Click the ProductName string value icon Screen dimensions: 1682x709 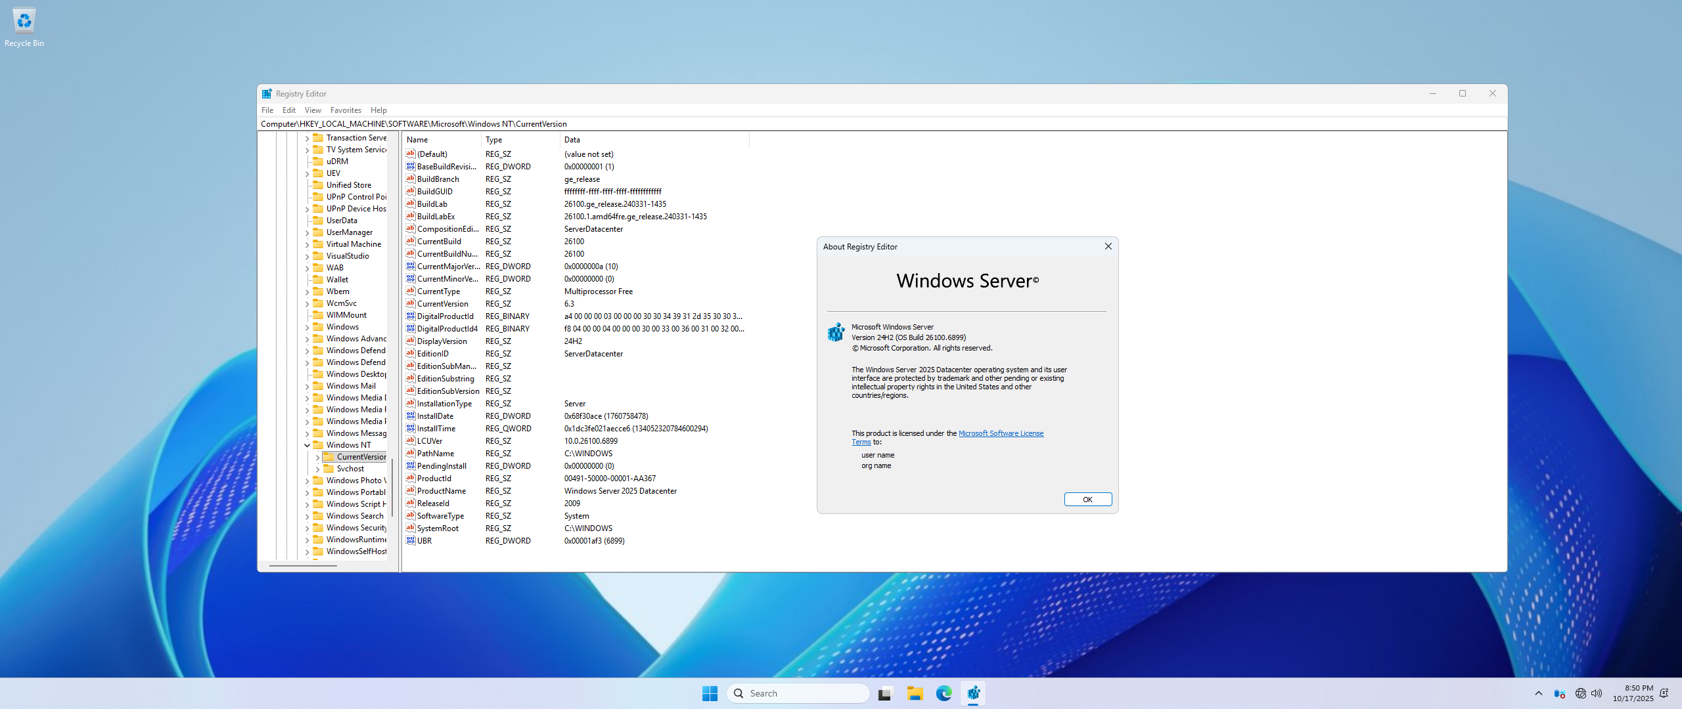tap(411, 490)
